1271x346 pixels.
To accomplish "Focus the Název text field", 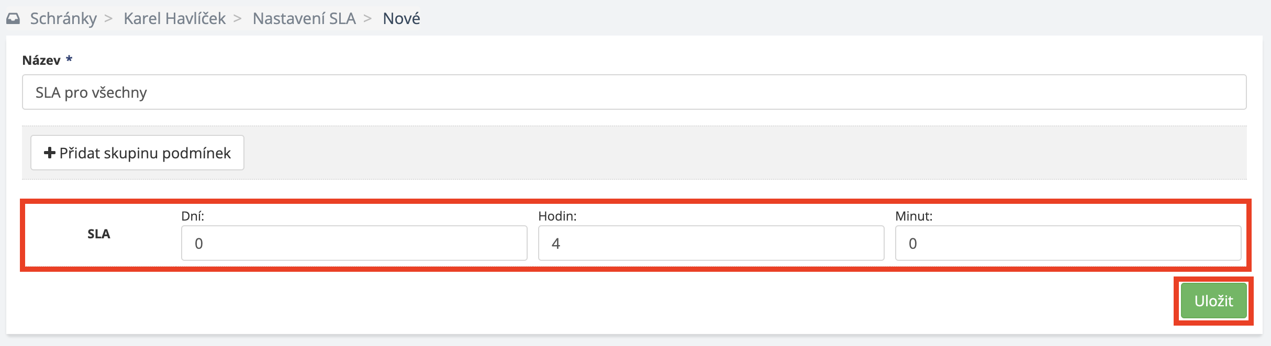I will pyautogui.click(x=633, y=93).
